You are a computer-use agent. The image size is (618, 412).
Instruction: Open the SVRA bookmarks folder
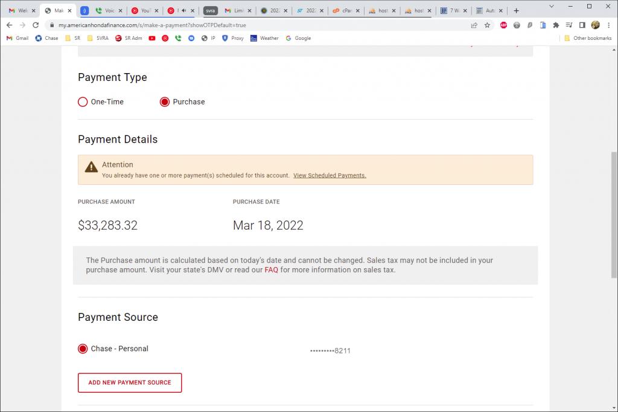(98, 38)
